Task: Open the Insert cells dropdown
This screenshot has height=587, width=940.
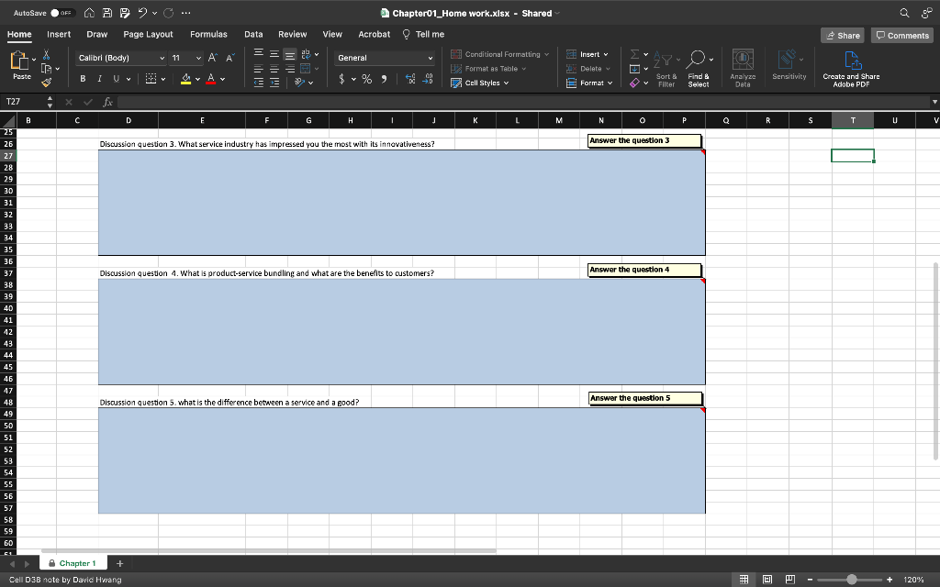Action: (587, 54)
